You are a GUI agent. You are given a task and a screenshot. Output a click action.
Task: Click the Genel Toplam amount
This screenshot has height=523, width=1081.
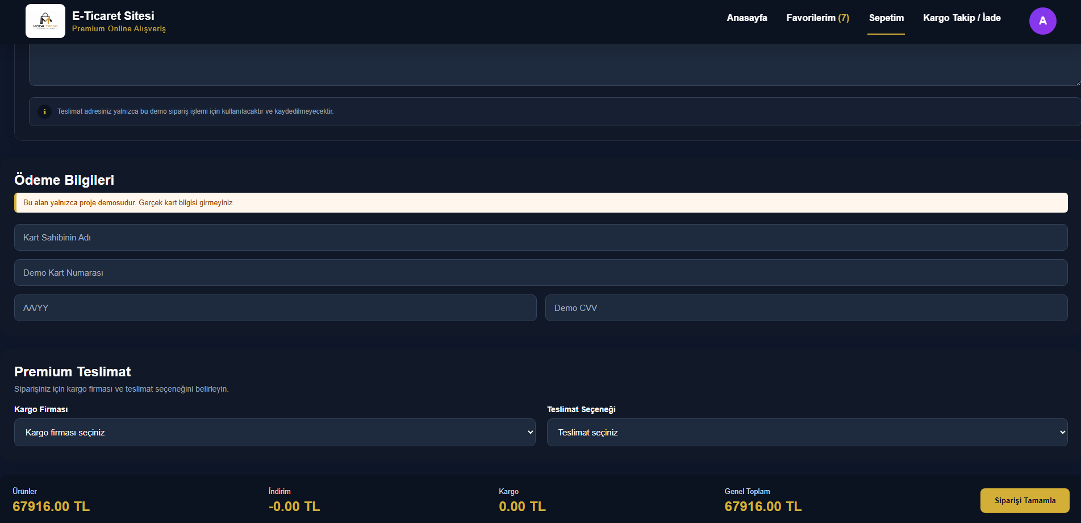click(x=763, y=507)
